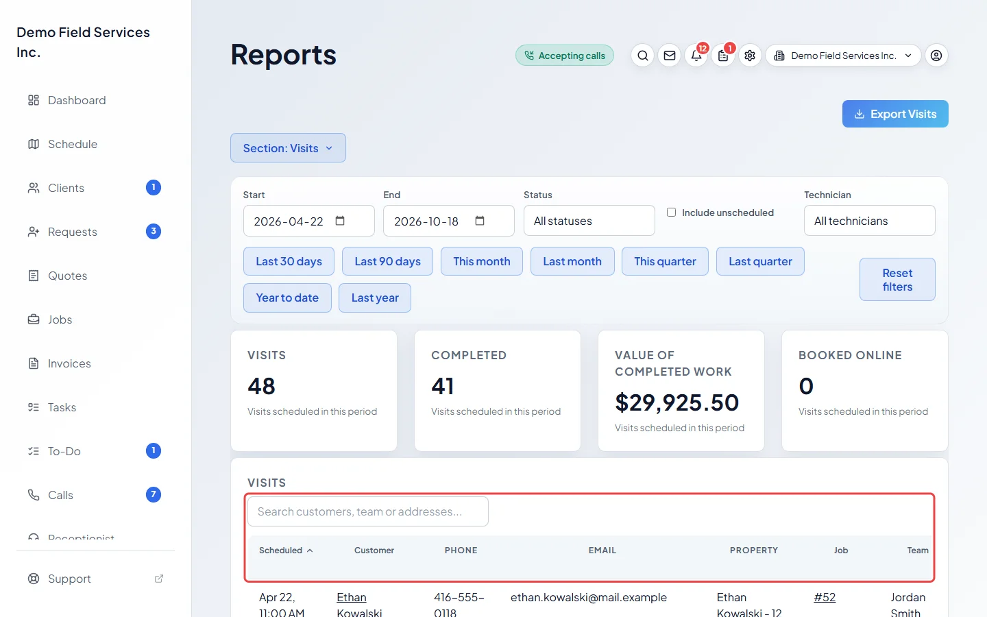Click the Quotes document icon in sidebar
The height and width of the screenshot is (617, 987).
[x=34, y=276]
